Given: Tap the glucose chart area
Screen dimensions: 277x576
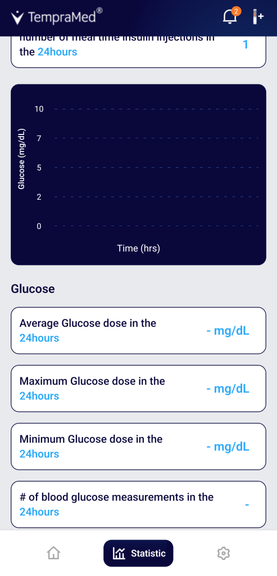Looking at the screenshot, I should (x=138, y=175).
